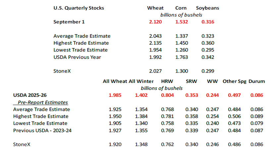Click the U.S. Quarterly Stocks title

[x=79, y=8]
